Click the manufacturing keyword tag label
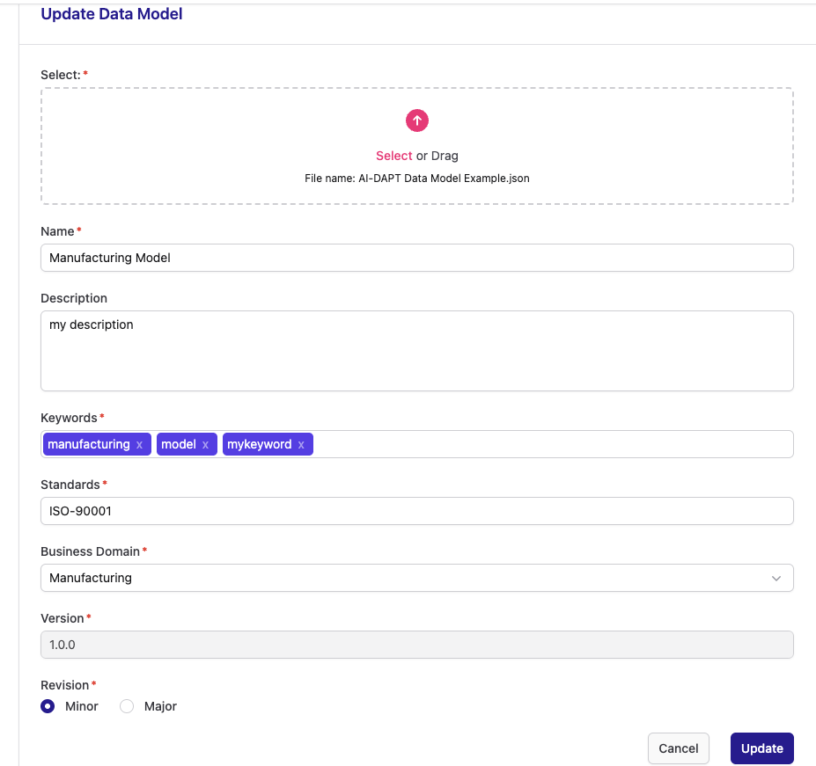The width and height of the screenshot is (816, 766). [89, 444]
